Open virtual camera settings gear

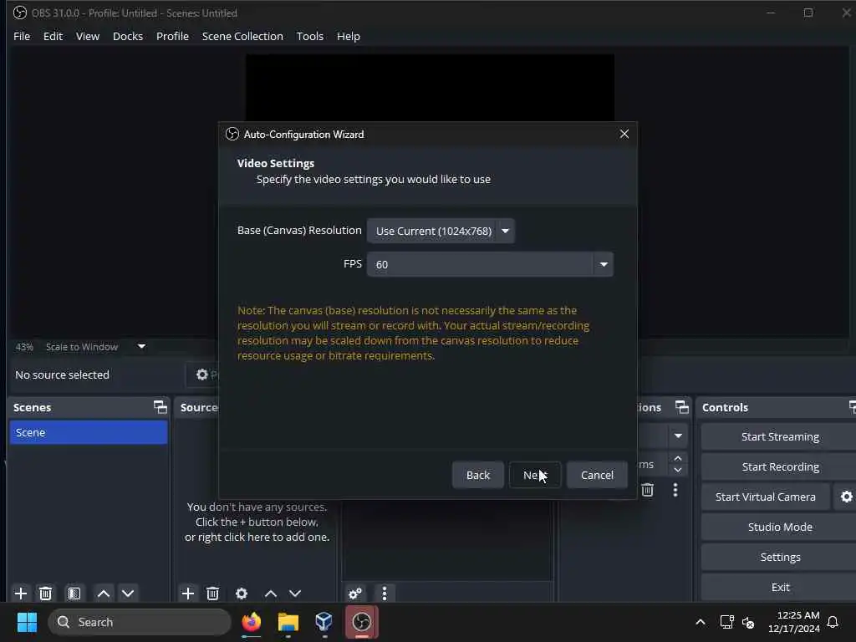[846, 497]
